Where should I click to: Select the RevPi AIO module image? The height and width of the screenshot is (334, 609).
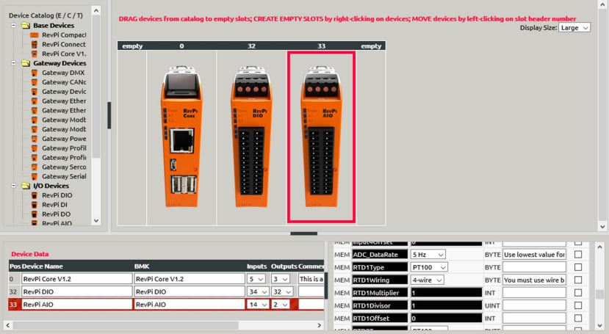(321, 137)
